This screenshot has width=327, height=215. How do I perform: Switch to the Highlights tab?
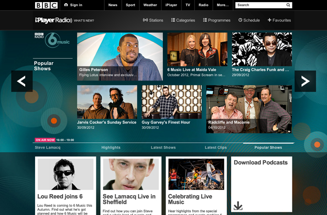point(111,148)
